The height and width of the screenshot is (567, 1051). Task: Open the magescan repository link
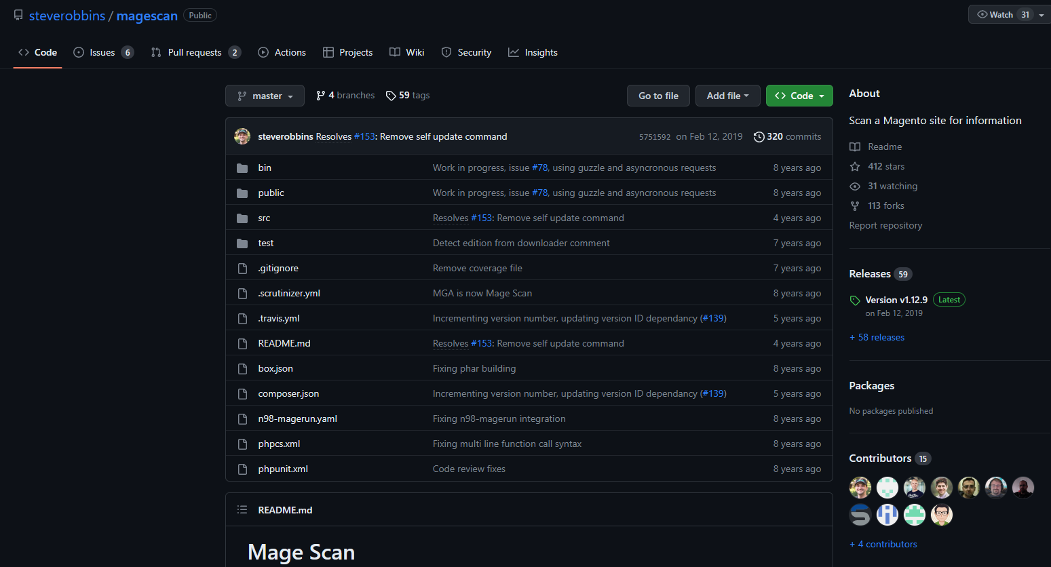(147, 16)
